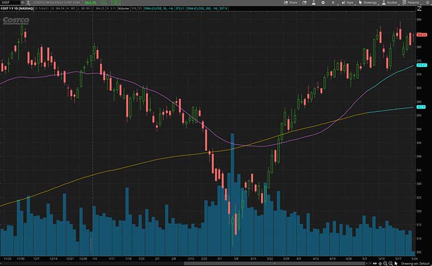Screen dimensions: 432x266
Task: Click the Share button in toolbar
Action: pyautogui.click(x=291, y=3)
